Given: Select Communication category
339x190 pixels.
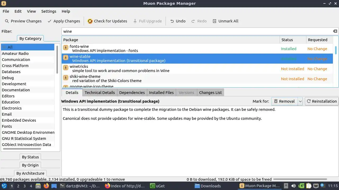Looking at the screenshot, I should (x=28, y=60).
